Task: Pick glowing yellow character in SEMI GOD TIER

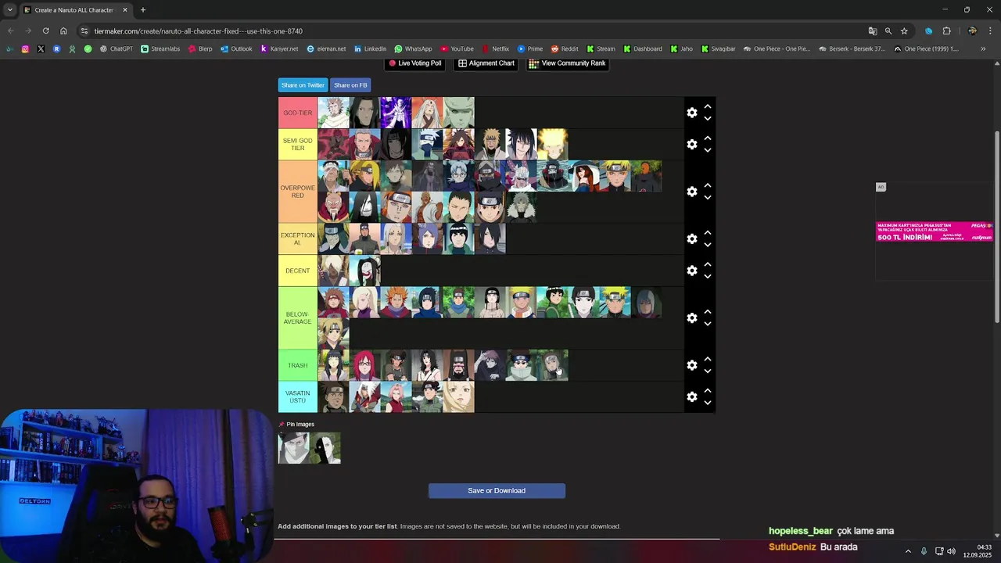Action: click(x=552, y=145)
